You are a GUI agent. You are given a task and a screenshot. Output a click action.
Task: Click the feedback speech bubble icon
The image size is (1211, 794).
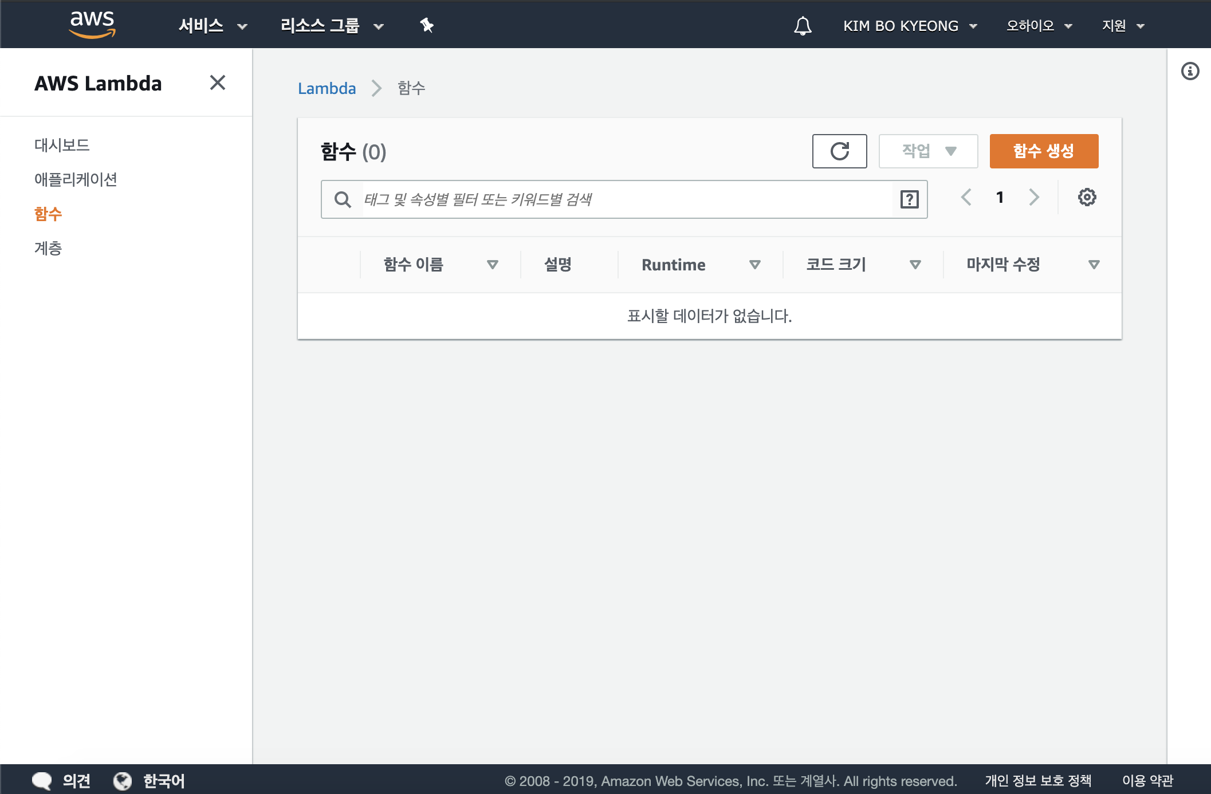pyautogui.click(x=42, y=781)
